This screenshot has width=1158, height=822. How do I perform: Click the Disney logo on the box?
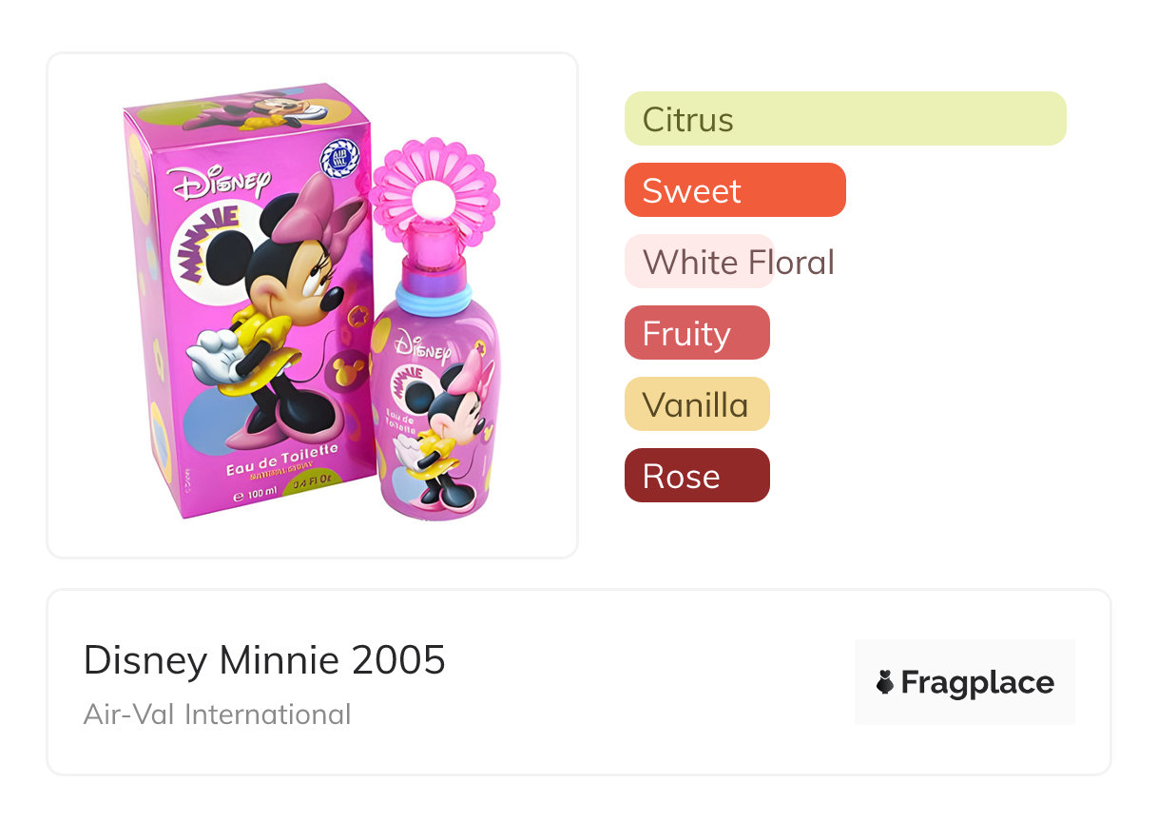tap(217, 184)
